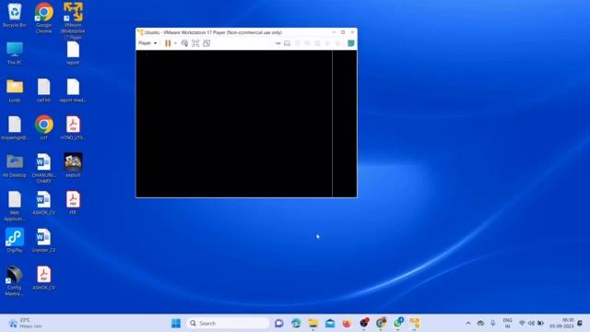Open the notification bell icon

pyautogui.click(x=580, y=323)
